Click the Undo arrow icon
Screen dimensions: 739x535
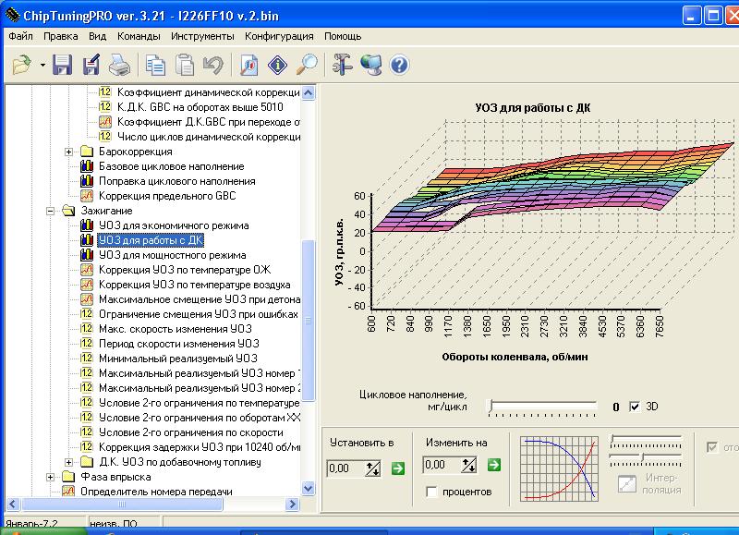[x=212, y=65]
